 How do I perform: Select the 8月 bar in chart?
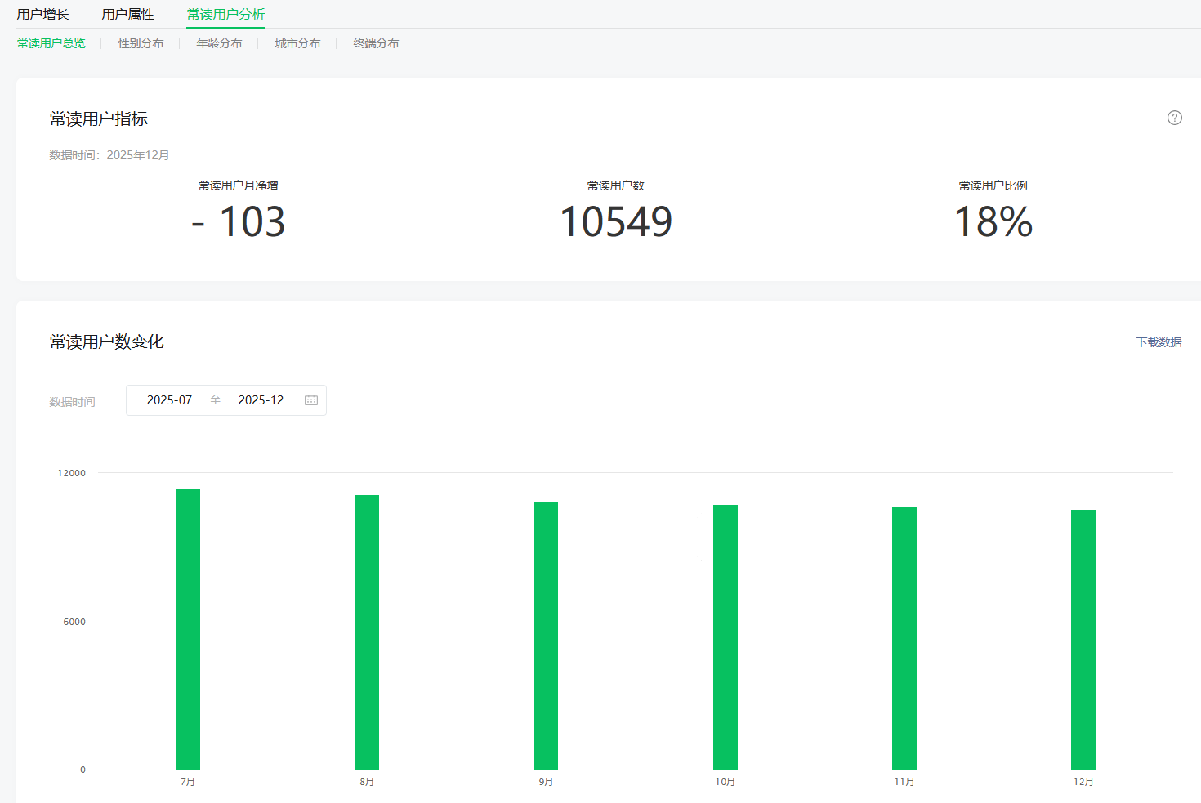click(x=367, y=631)
